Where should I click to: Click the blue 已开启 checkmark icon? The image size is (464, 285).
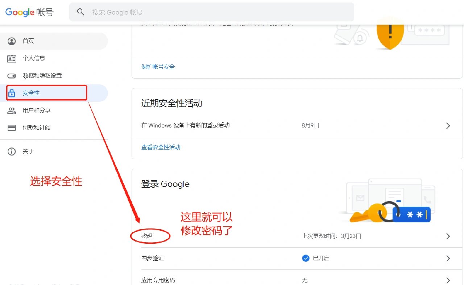click(x=306, y=258)
